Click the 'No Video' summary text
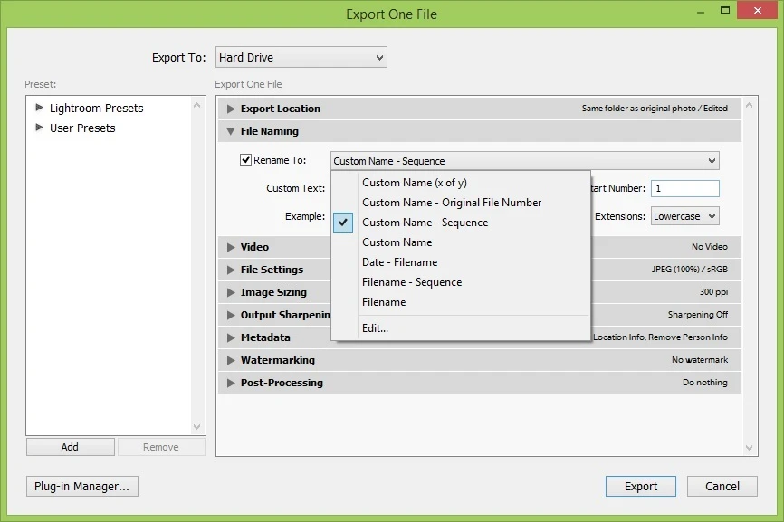784x522 pixels. 710,247
